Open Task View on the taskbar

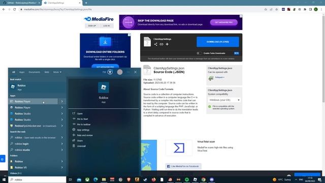71,179
